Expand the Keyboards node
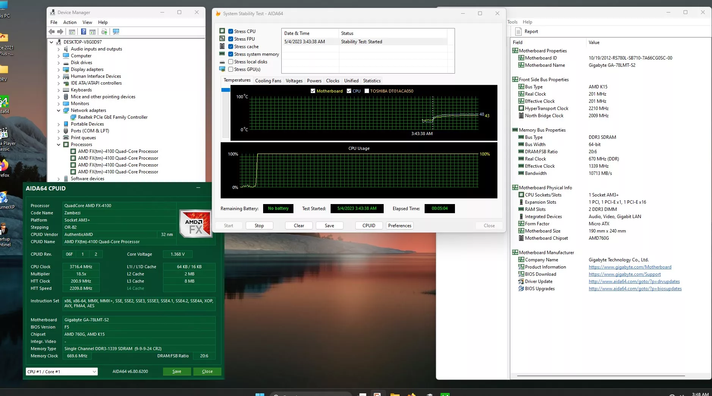 (x=58, y=90)
